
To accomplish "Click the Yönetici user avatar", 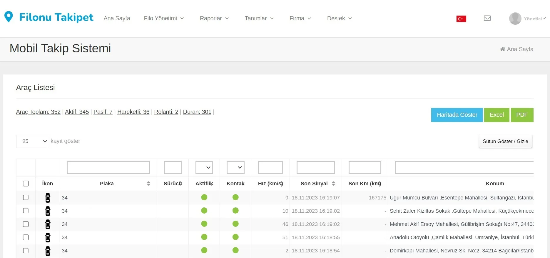I will [x=515, y=19].
